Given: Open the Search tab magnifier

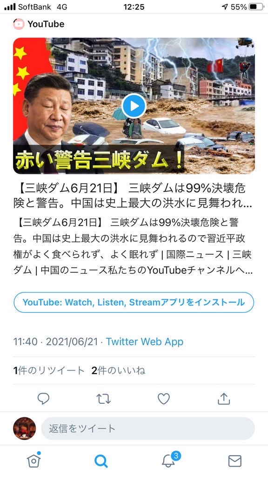Looking at the screenshot, I should 101,461.
